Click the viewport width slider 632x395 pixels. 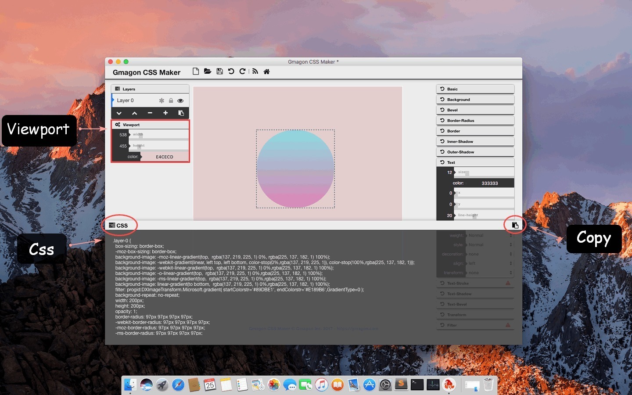(x=158, y=135)
